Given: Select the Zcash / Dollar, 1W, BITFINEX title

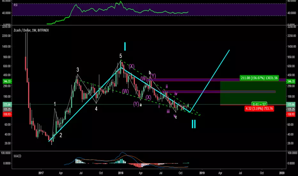Looking at the screenshot, I should tap(31, 30).
